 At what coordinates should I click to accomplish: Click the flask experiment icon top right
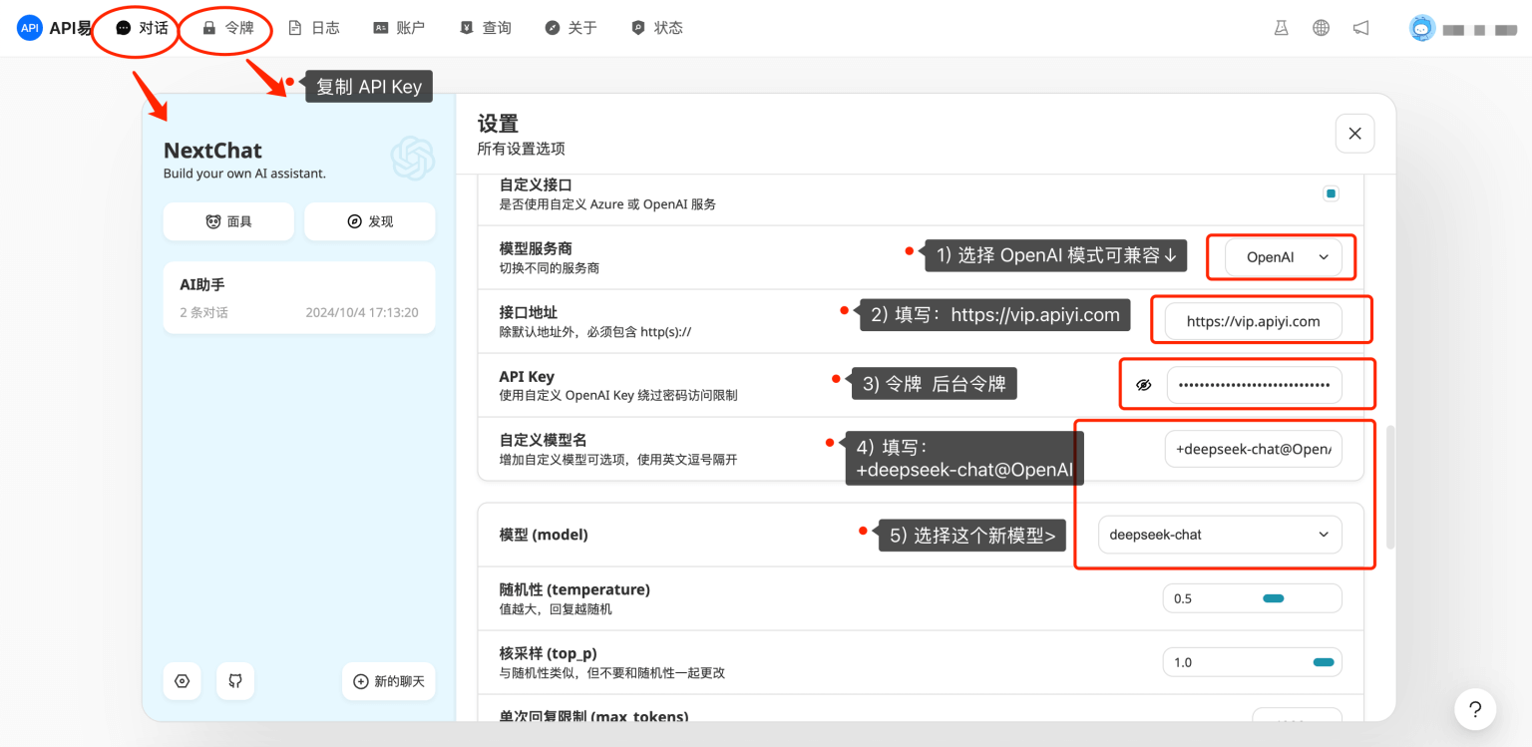[x=1281, y=27]
